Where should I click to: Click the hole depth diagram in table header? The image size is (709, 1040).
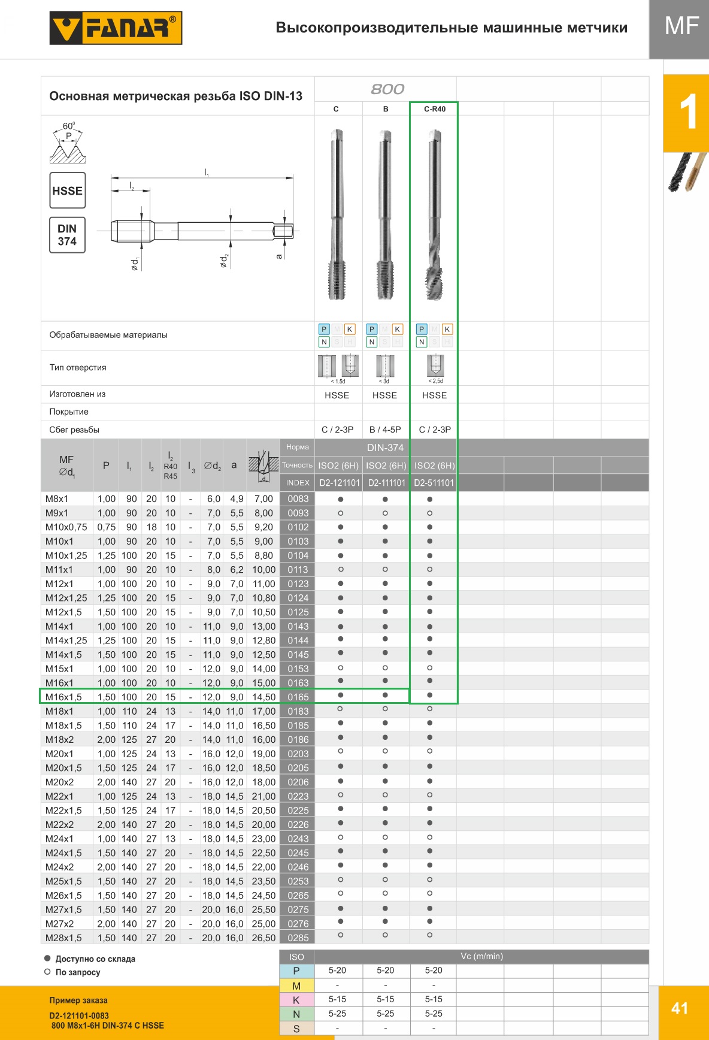coord(263,465)
